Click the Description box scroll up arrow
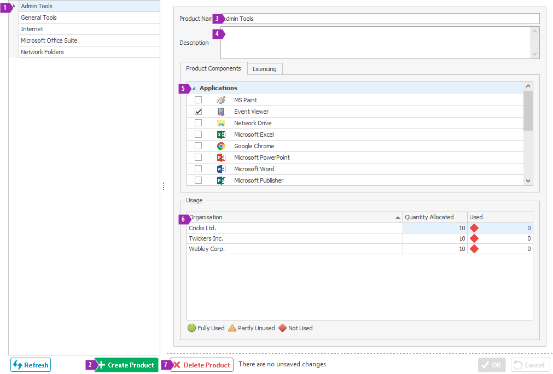The image size is (553, 374). (x=534, y=31)
